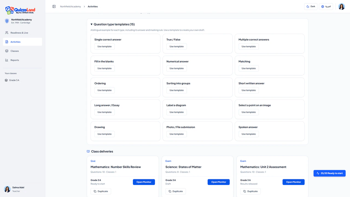350x197 pixels.
Task: Use template for Long answer / Essay
Action: click(x=104, y=112)
